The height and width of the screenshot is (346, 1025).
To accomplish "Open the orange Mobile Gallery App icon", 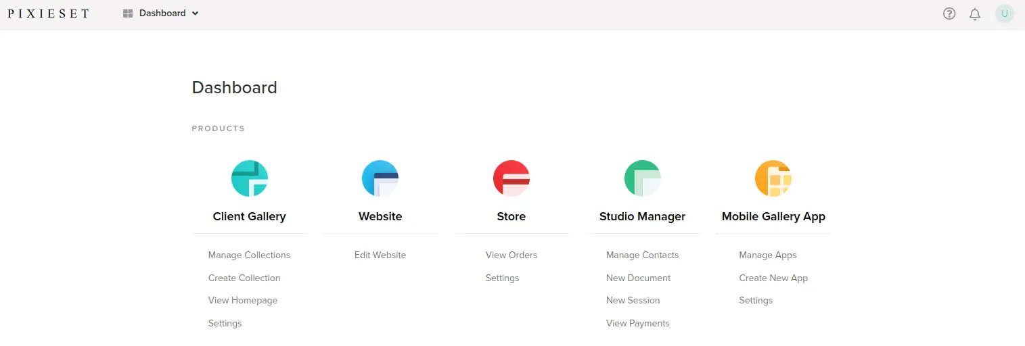I will coord(773,178).
